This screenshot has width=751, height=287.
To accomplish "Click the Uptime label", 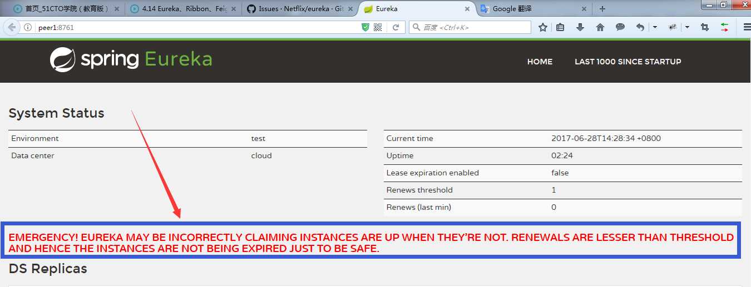I will coord(400,155).
